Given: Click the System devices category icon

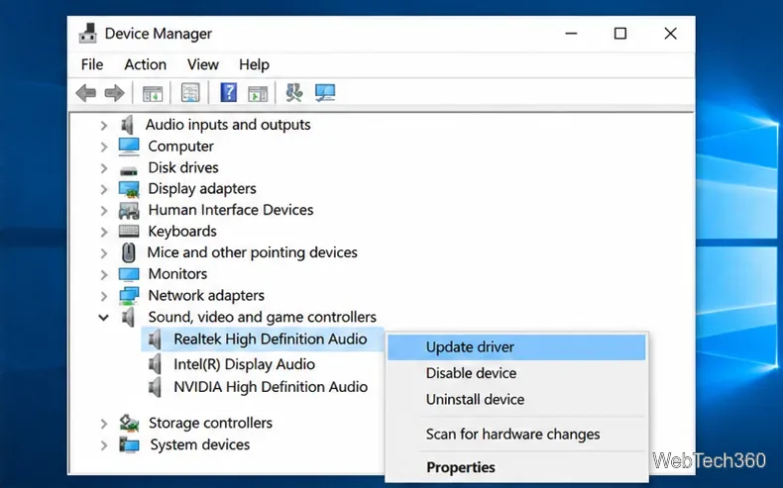Looking at the screenshot, I should pos(129,444).
